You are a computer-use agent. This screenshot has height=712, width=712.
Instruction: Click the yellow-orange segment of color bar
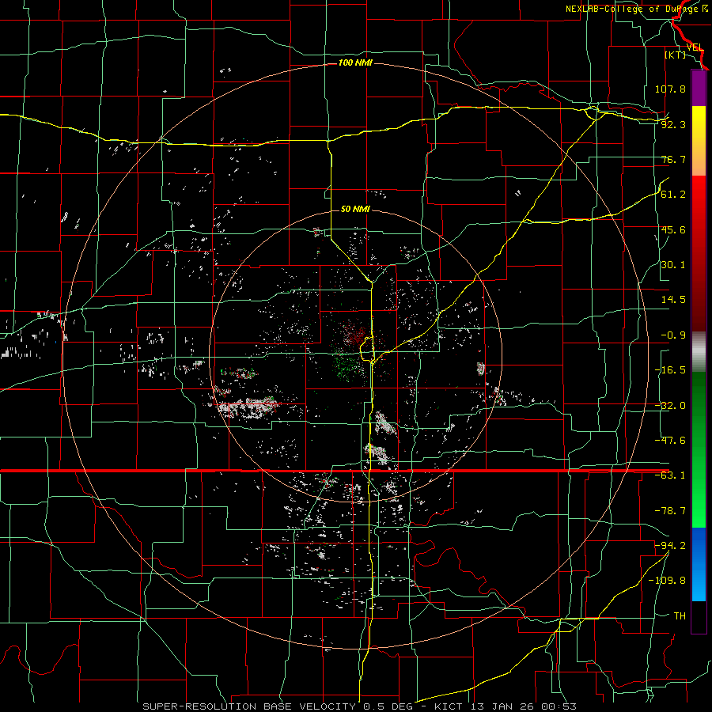[x=699, y=141]
